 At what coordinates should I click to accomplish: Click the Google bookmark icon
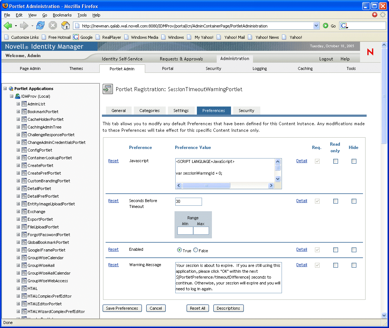click(x=76, y=37)
